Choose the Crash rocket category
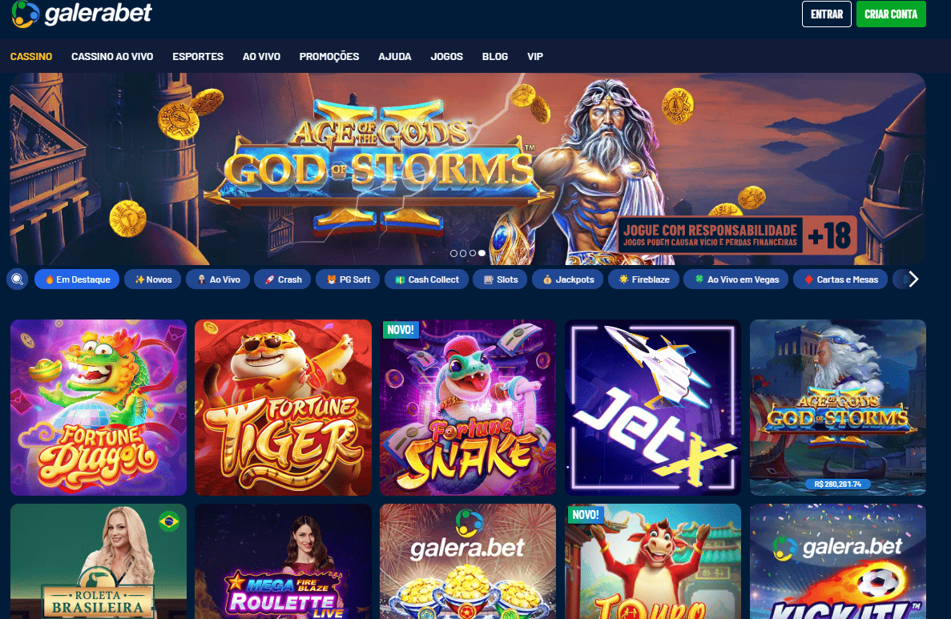951x619 pixels. tap(283, 279)
